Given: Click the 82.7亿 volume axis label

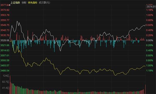Looking at the screenshot, I should coord(5,82).
